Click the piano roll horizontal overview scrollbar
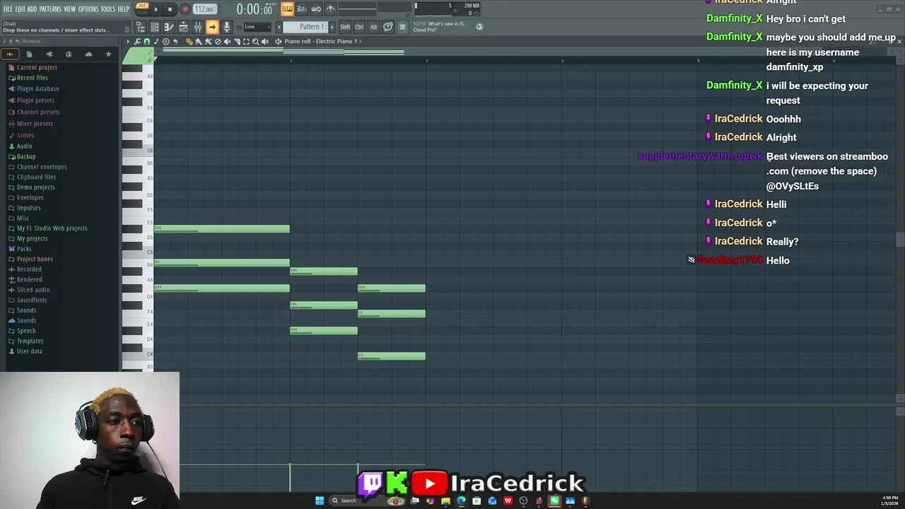 coord(524,52)
